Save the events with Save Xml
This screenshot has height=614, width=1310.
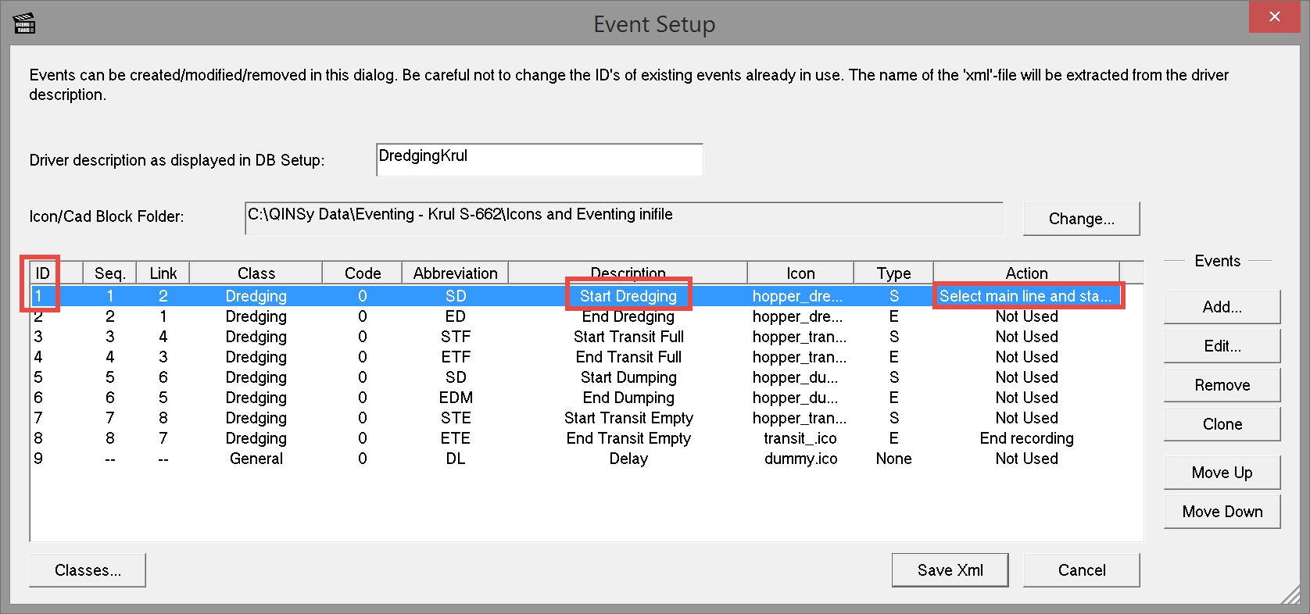coord(950,570)
